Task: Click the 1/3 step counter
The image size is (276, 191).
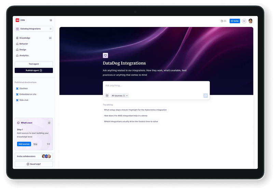Action: point(49,144)
